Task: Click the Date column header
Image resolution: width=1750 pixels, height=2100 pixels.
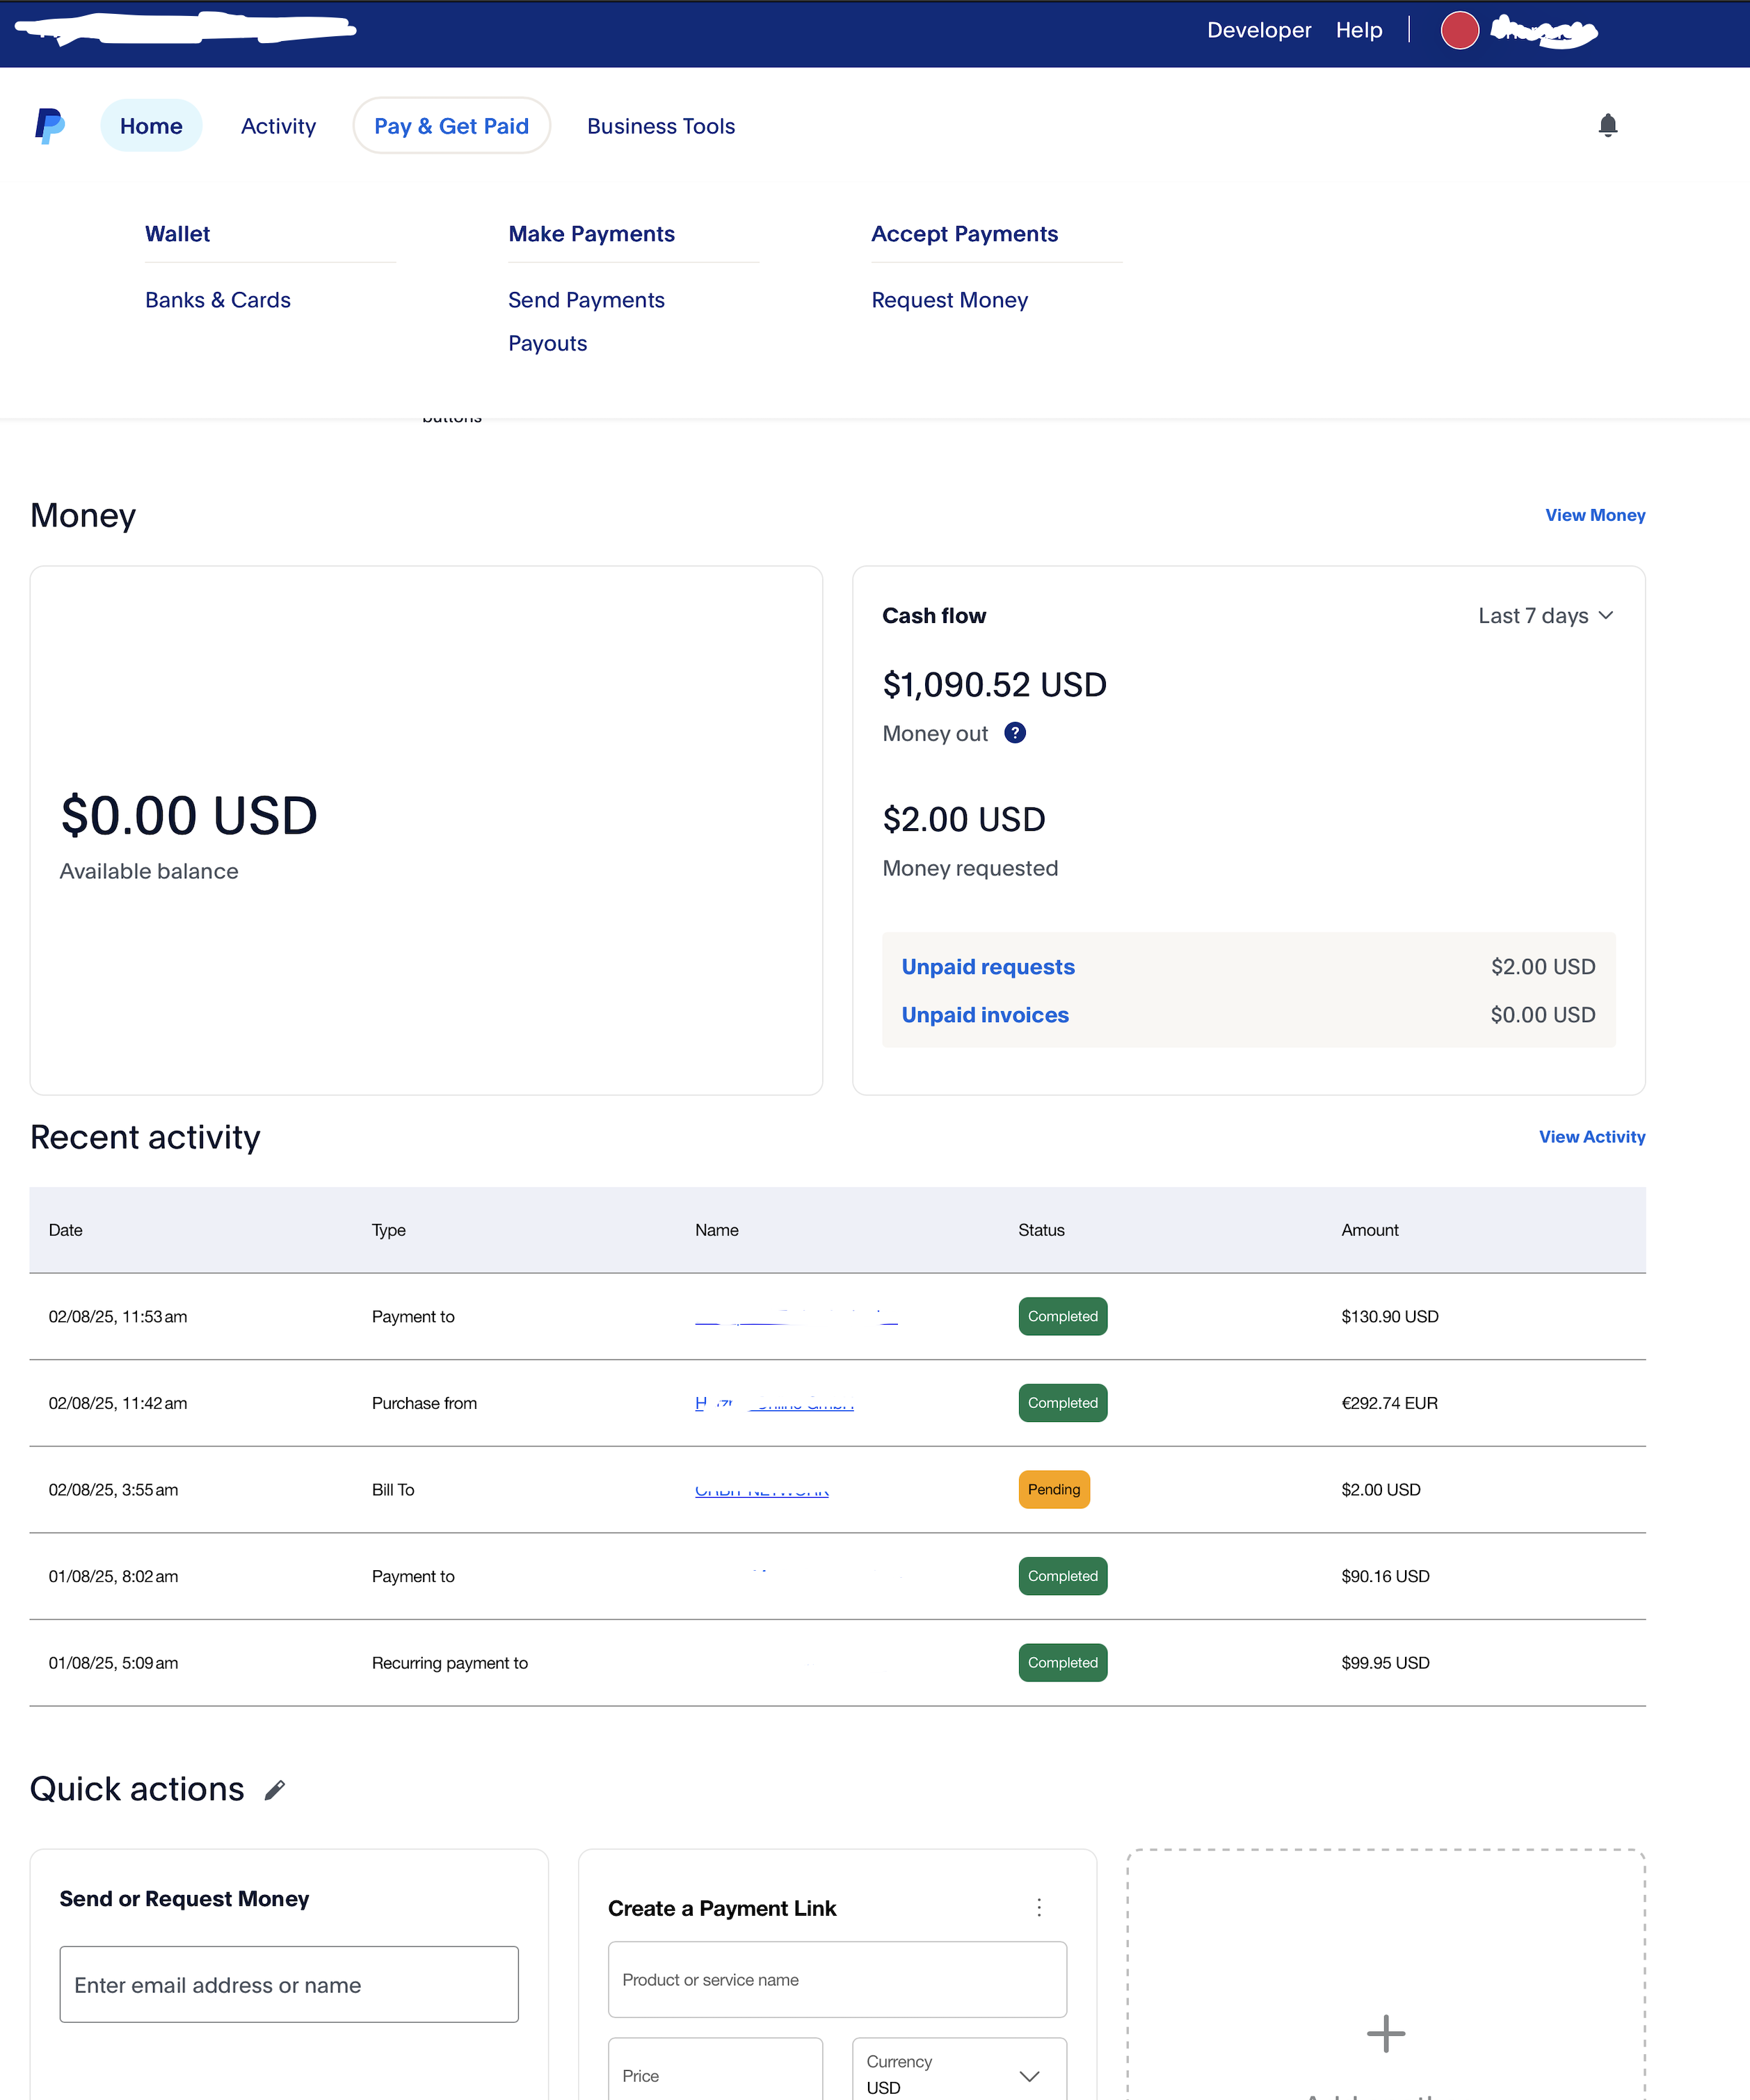Action: [65, 1230]
